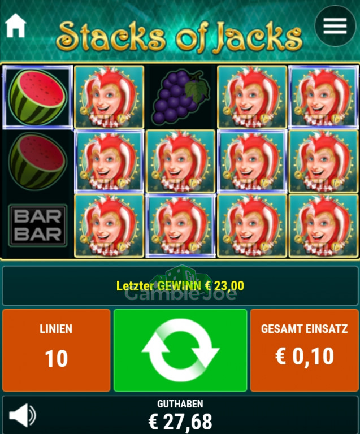The height and width of the screenshot is (434, 360).
Task: Click joker in fourth reel top row
Action: pyautogui.click(x=252, y=97)
